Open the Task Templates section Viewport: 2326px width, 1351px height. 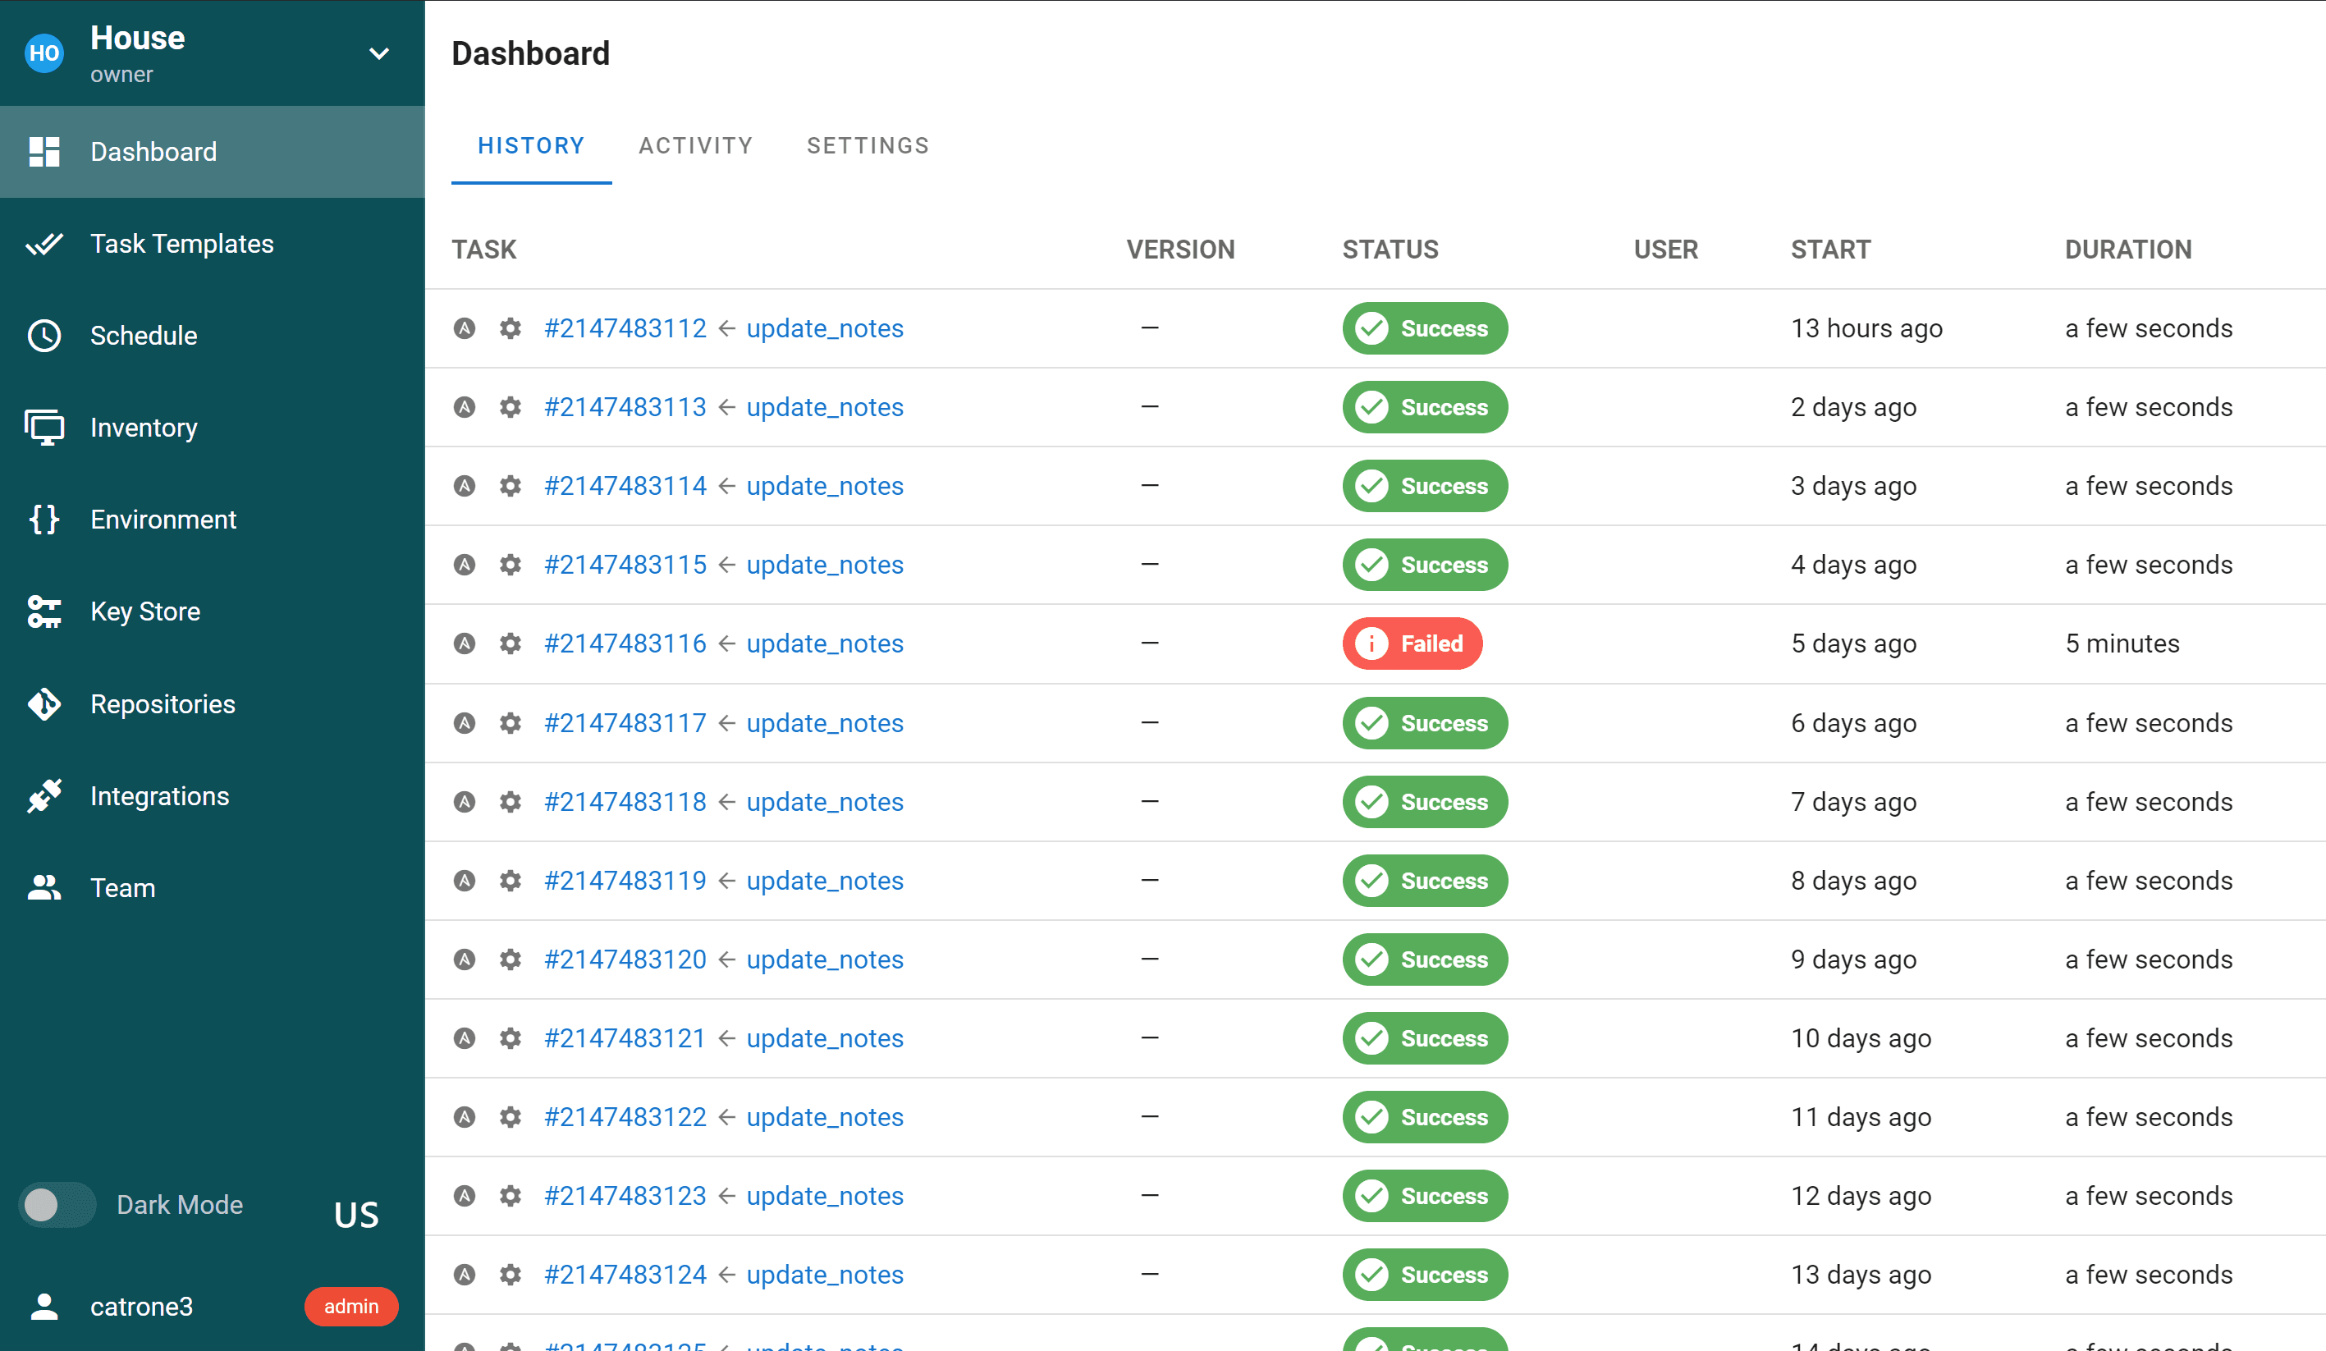182,244
